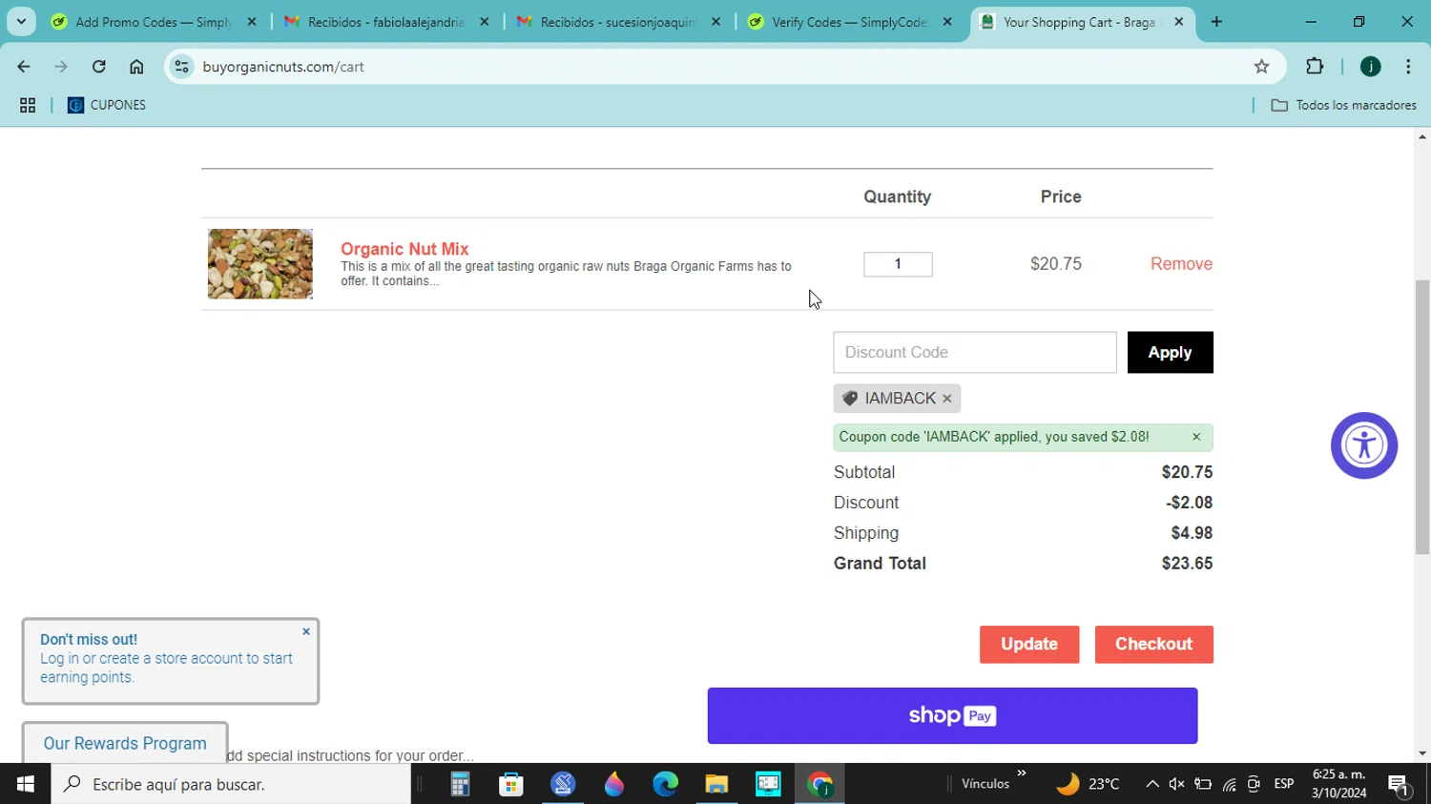The image size is (1431, 804).
Task: Go back to the previous page
Action: click(x=24, y=67)
